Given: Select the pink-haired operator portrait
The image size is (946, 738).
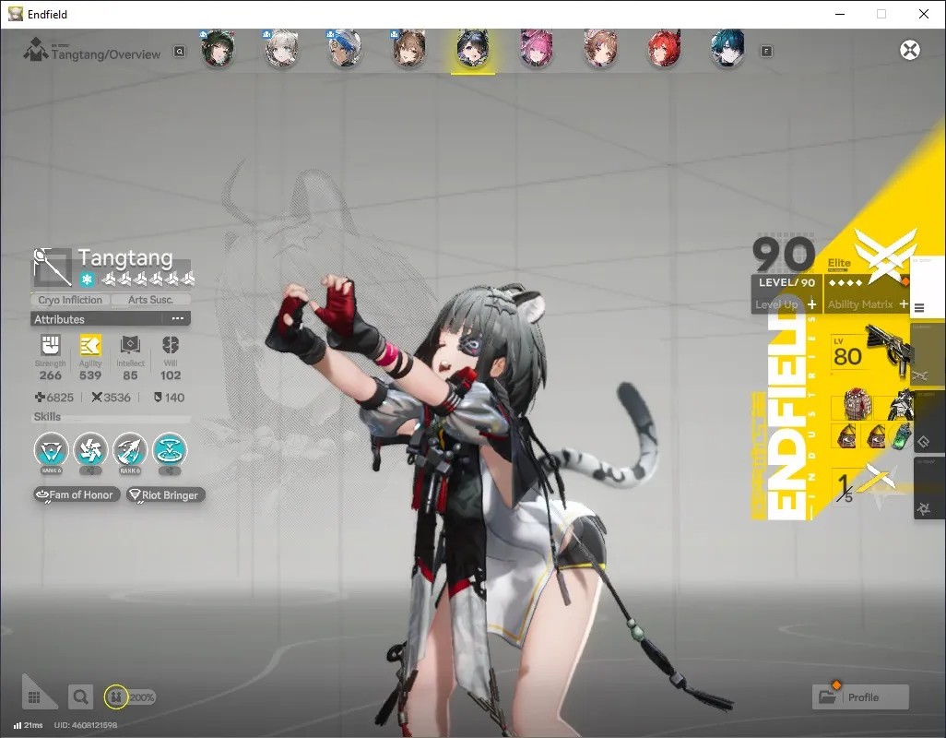Looking at the screenshot, I should [536, 48].
